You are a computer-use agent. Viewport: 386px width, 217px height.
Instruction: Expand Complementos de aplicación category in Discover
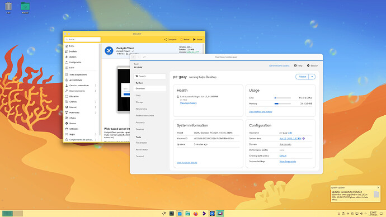click(96, 139)
